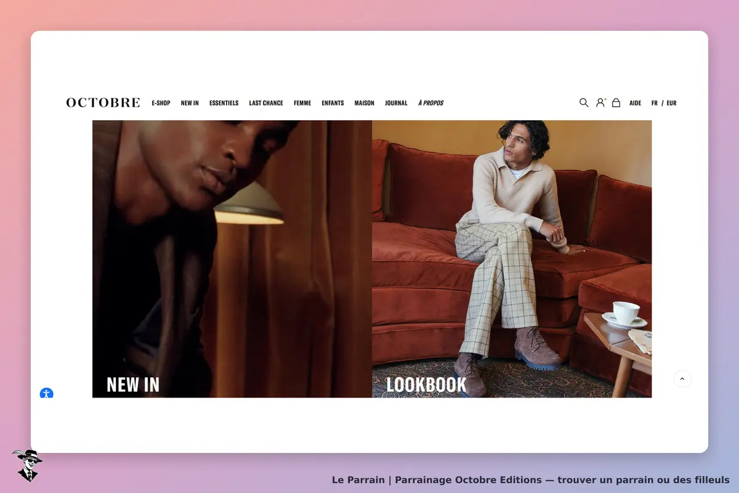
Task: Open the LAST CHANCE menu item
Action: [x=266, y=103]
